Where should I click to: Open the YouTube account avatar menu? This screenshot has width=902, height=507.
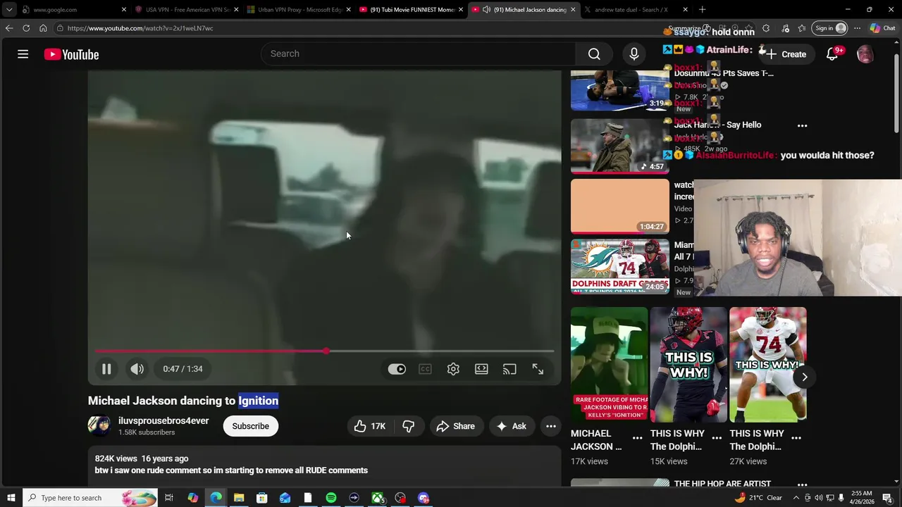(865, 54)
